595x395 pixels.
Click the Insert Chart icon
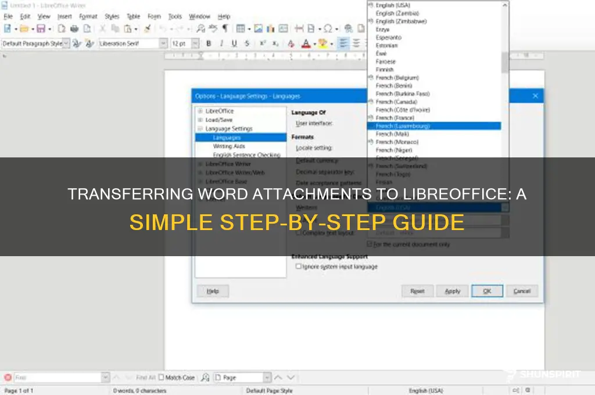[x=271, y=28]
